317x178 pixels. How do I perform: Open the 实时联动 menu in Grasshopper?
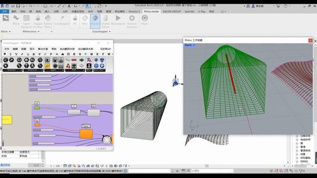(x=106, y=49)
